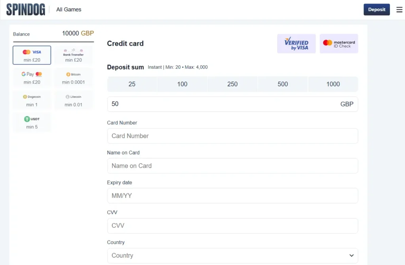
Task: Click the Deposit button
Action: point(377,9)
